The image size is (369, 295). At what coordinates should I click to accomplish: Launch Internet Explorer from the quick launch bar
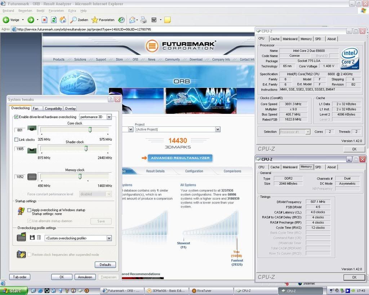coord(40,291)
